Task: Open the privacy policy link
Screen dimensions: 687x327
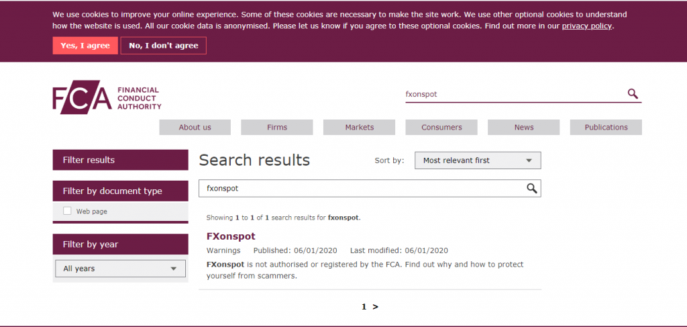Action: (586, 26)
